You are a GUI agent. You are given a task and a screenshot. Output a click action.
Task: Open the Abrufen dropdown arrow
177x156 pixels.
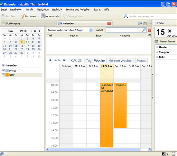click(x=17, y=16)
